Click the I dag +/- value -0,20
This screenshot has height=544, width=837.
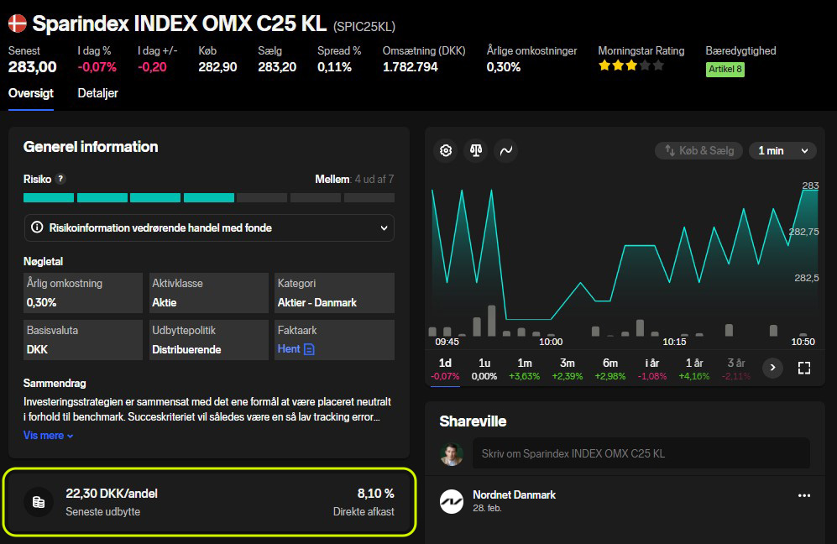tap(152, 67)
